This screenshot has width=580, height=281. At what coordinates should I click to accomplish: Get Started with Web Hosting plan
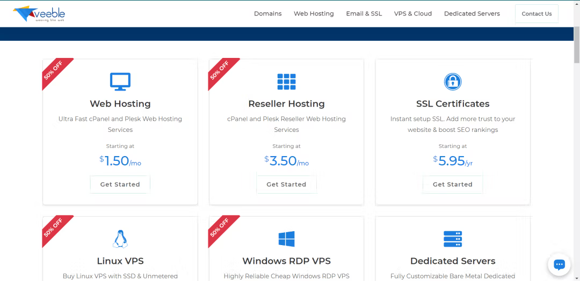(x=120, y=184)
